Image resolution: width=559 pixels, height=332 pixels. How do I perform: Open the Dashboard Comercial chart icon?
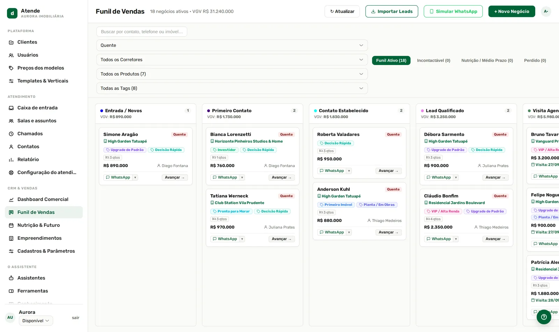(11, 200)
